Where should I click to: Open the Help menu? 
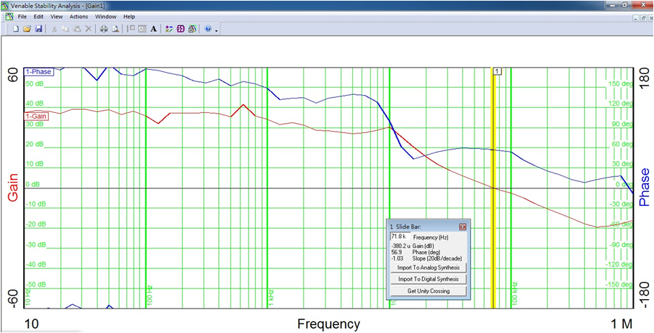(129, 17)
